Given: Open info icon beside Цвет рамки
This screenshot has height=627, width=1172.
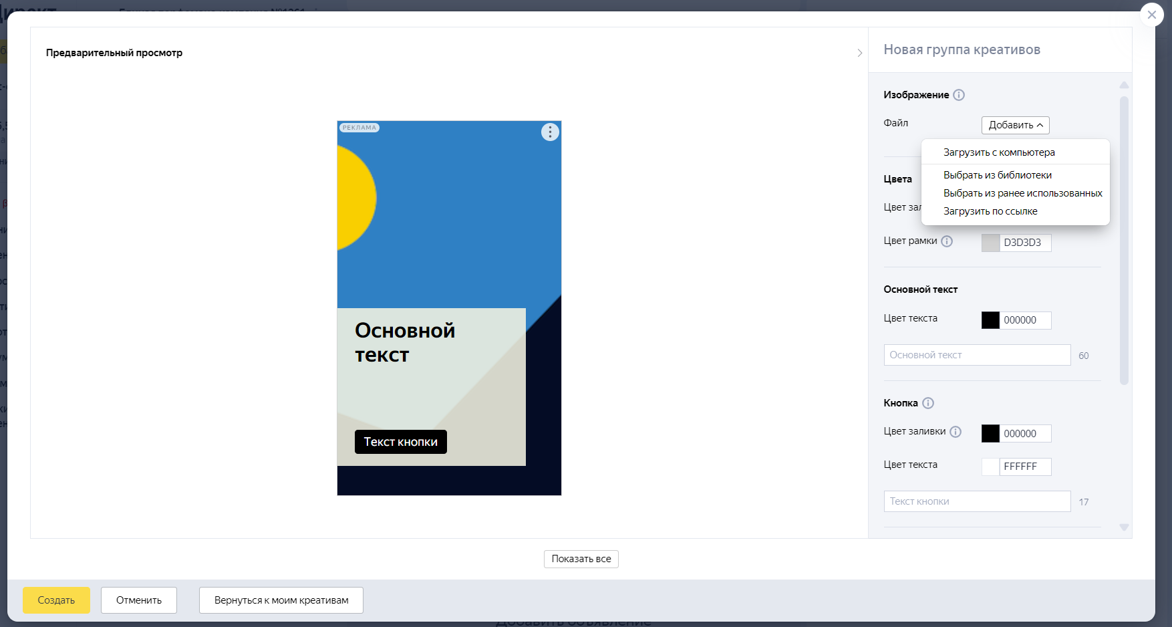Looking at the screenshot, I should click(x=947, y=241).
